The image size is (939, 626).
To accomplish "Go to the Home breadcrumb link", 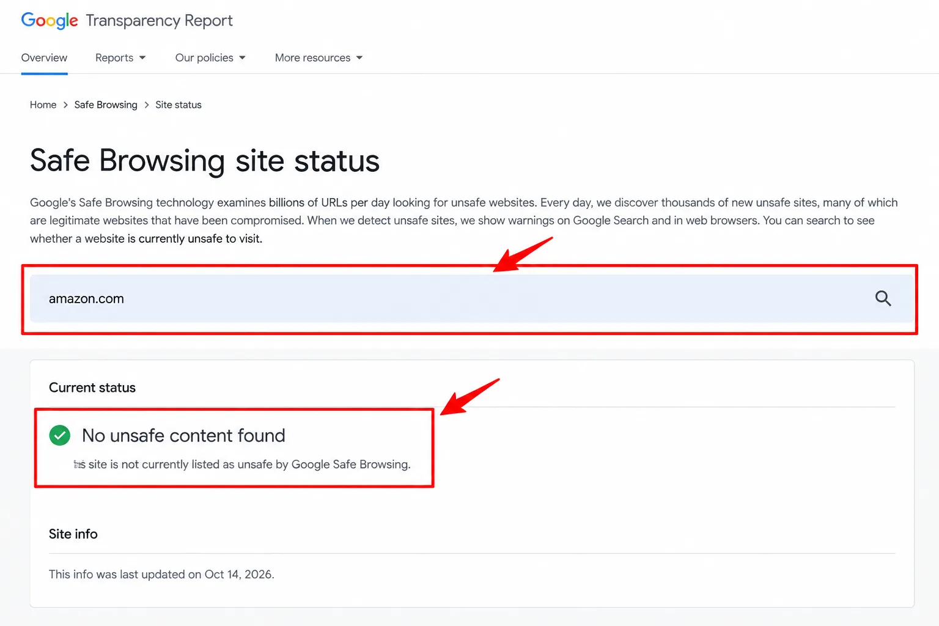I will click(43, 105).
